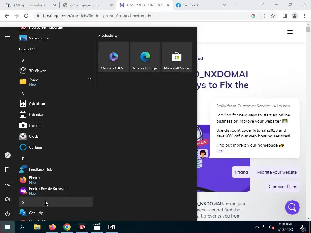Jump to apps under letter C header

pyautogui.click(x=56, y=93)
